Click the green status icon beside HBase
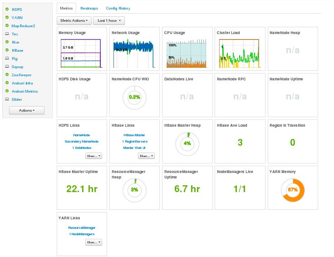Image resolution: width=334 pixels, height=257 pixels. [7, 50]
